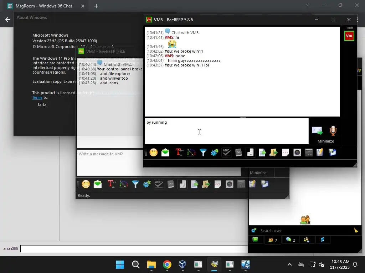
Task: Open font chooser in VM5 chat toolbar
Action: [179, 152]
